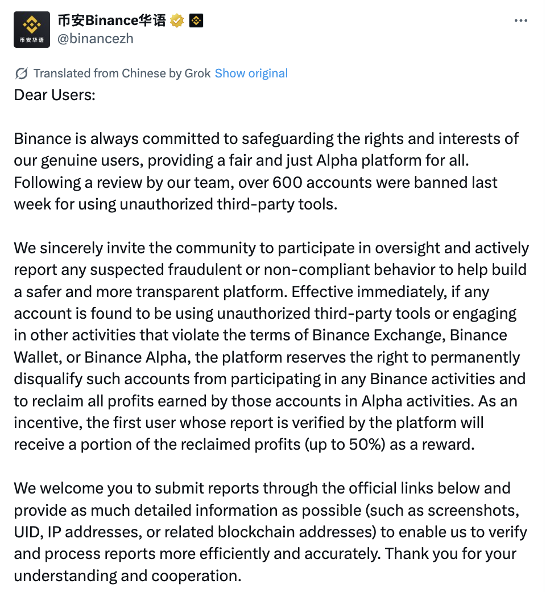
Task: Click the "Dear Users:" greeting line
Action: point(55,94)
